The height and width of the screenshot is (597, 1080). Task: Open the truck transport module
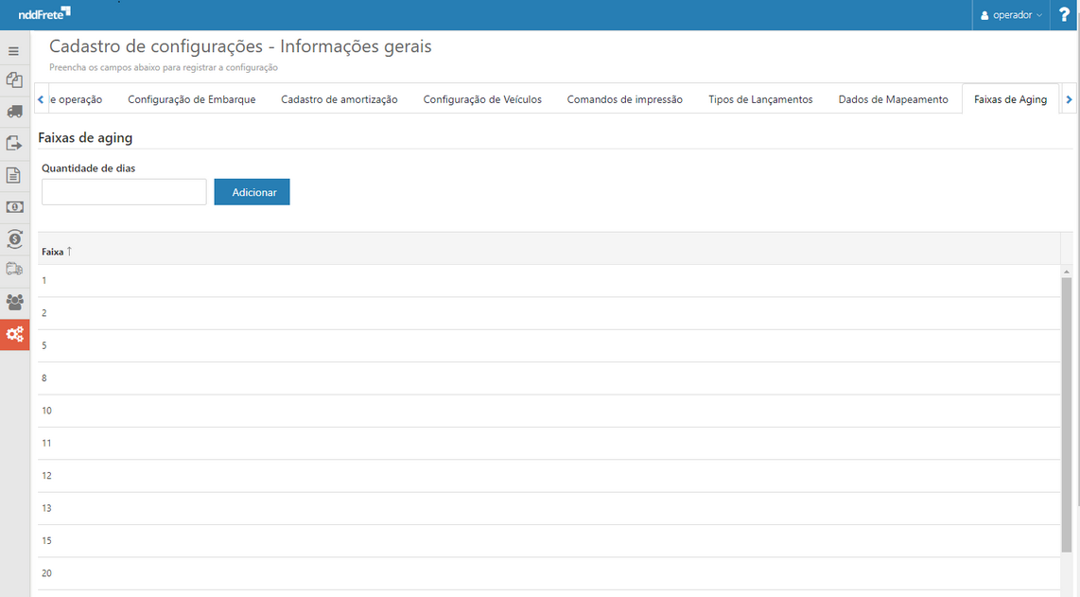14,112
